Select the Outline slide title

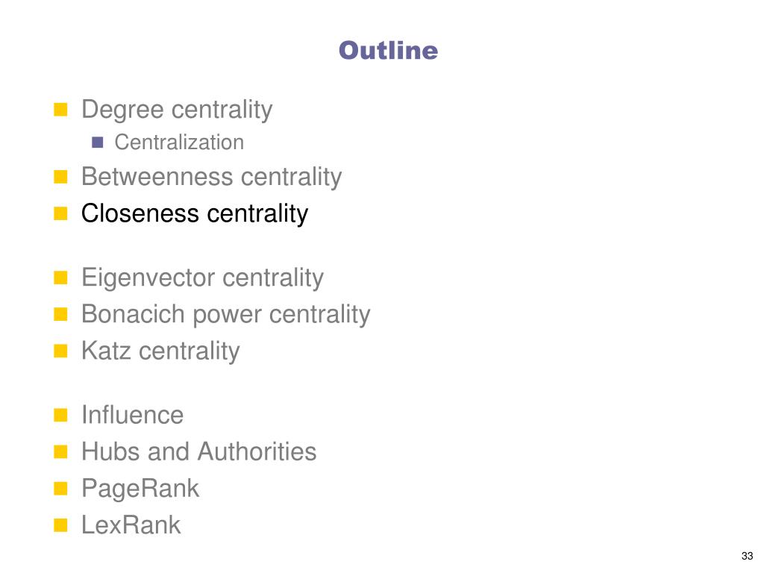pos(388,51)
